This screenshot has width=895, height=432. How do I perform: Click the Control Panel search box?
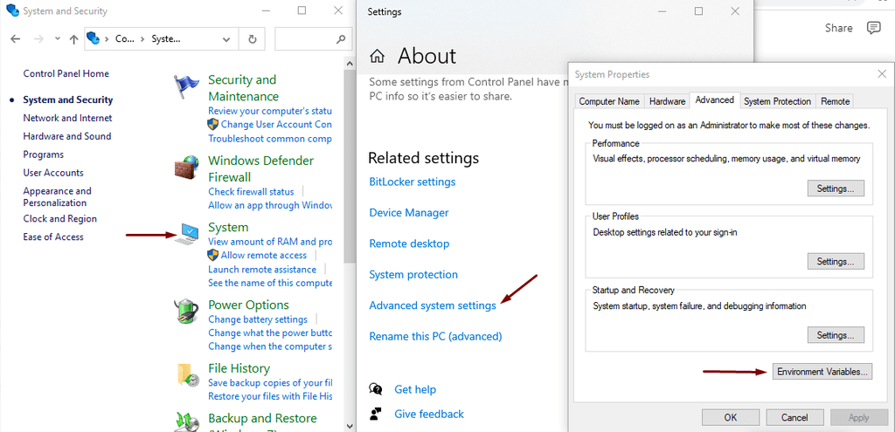(306, 39)
